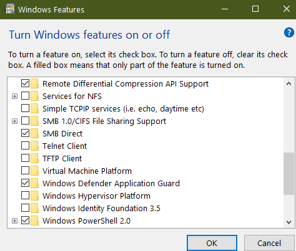Select Simple TCPIP services list entry
296x251 pixels.
coord(123,109)
